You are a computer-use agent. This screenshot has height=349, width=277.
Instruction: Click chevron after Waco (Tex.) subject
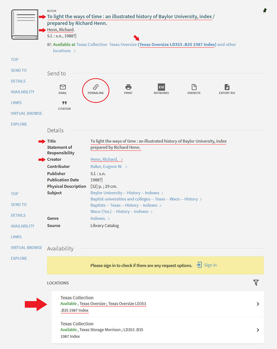coord(152,212)
